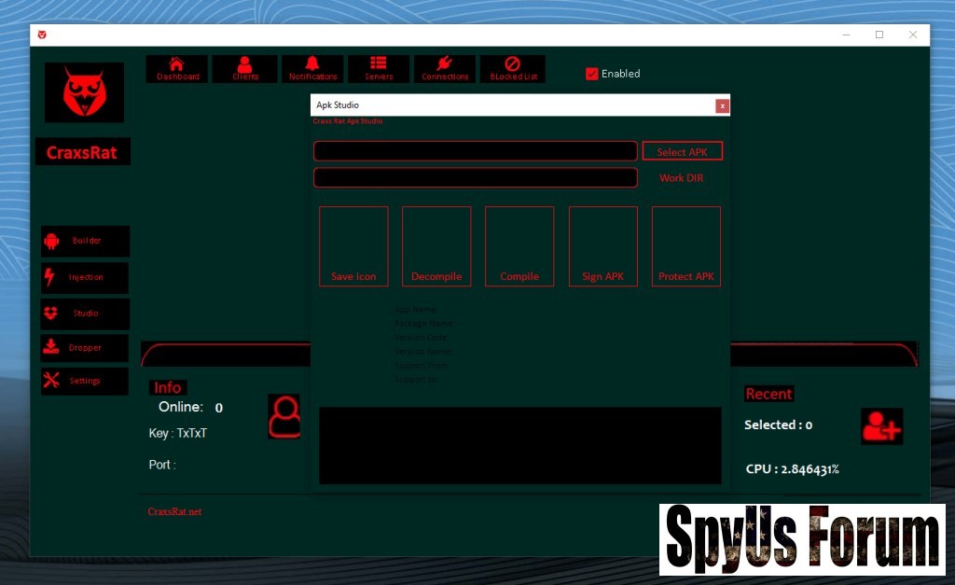Click the user profile icon beside Online

tap(284, 416)
